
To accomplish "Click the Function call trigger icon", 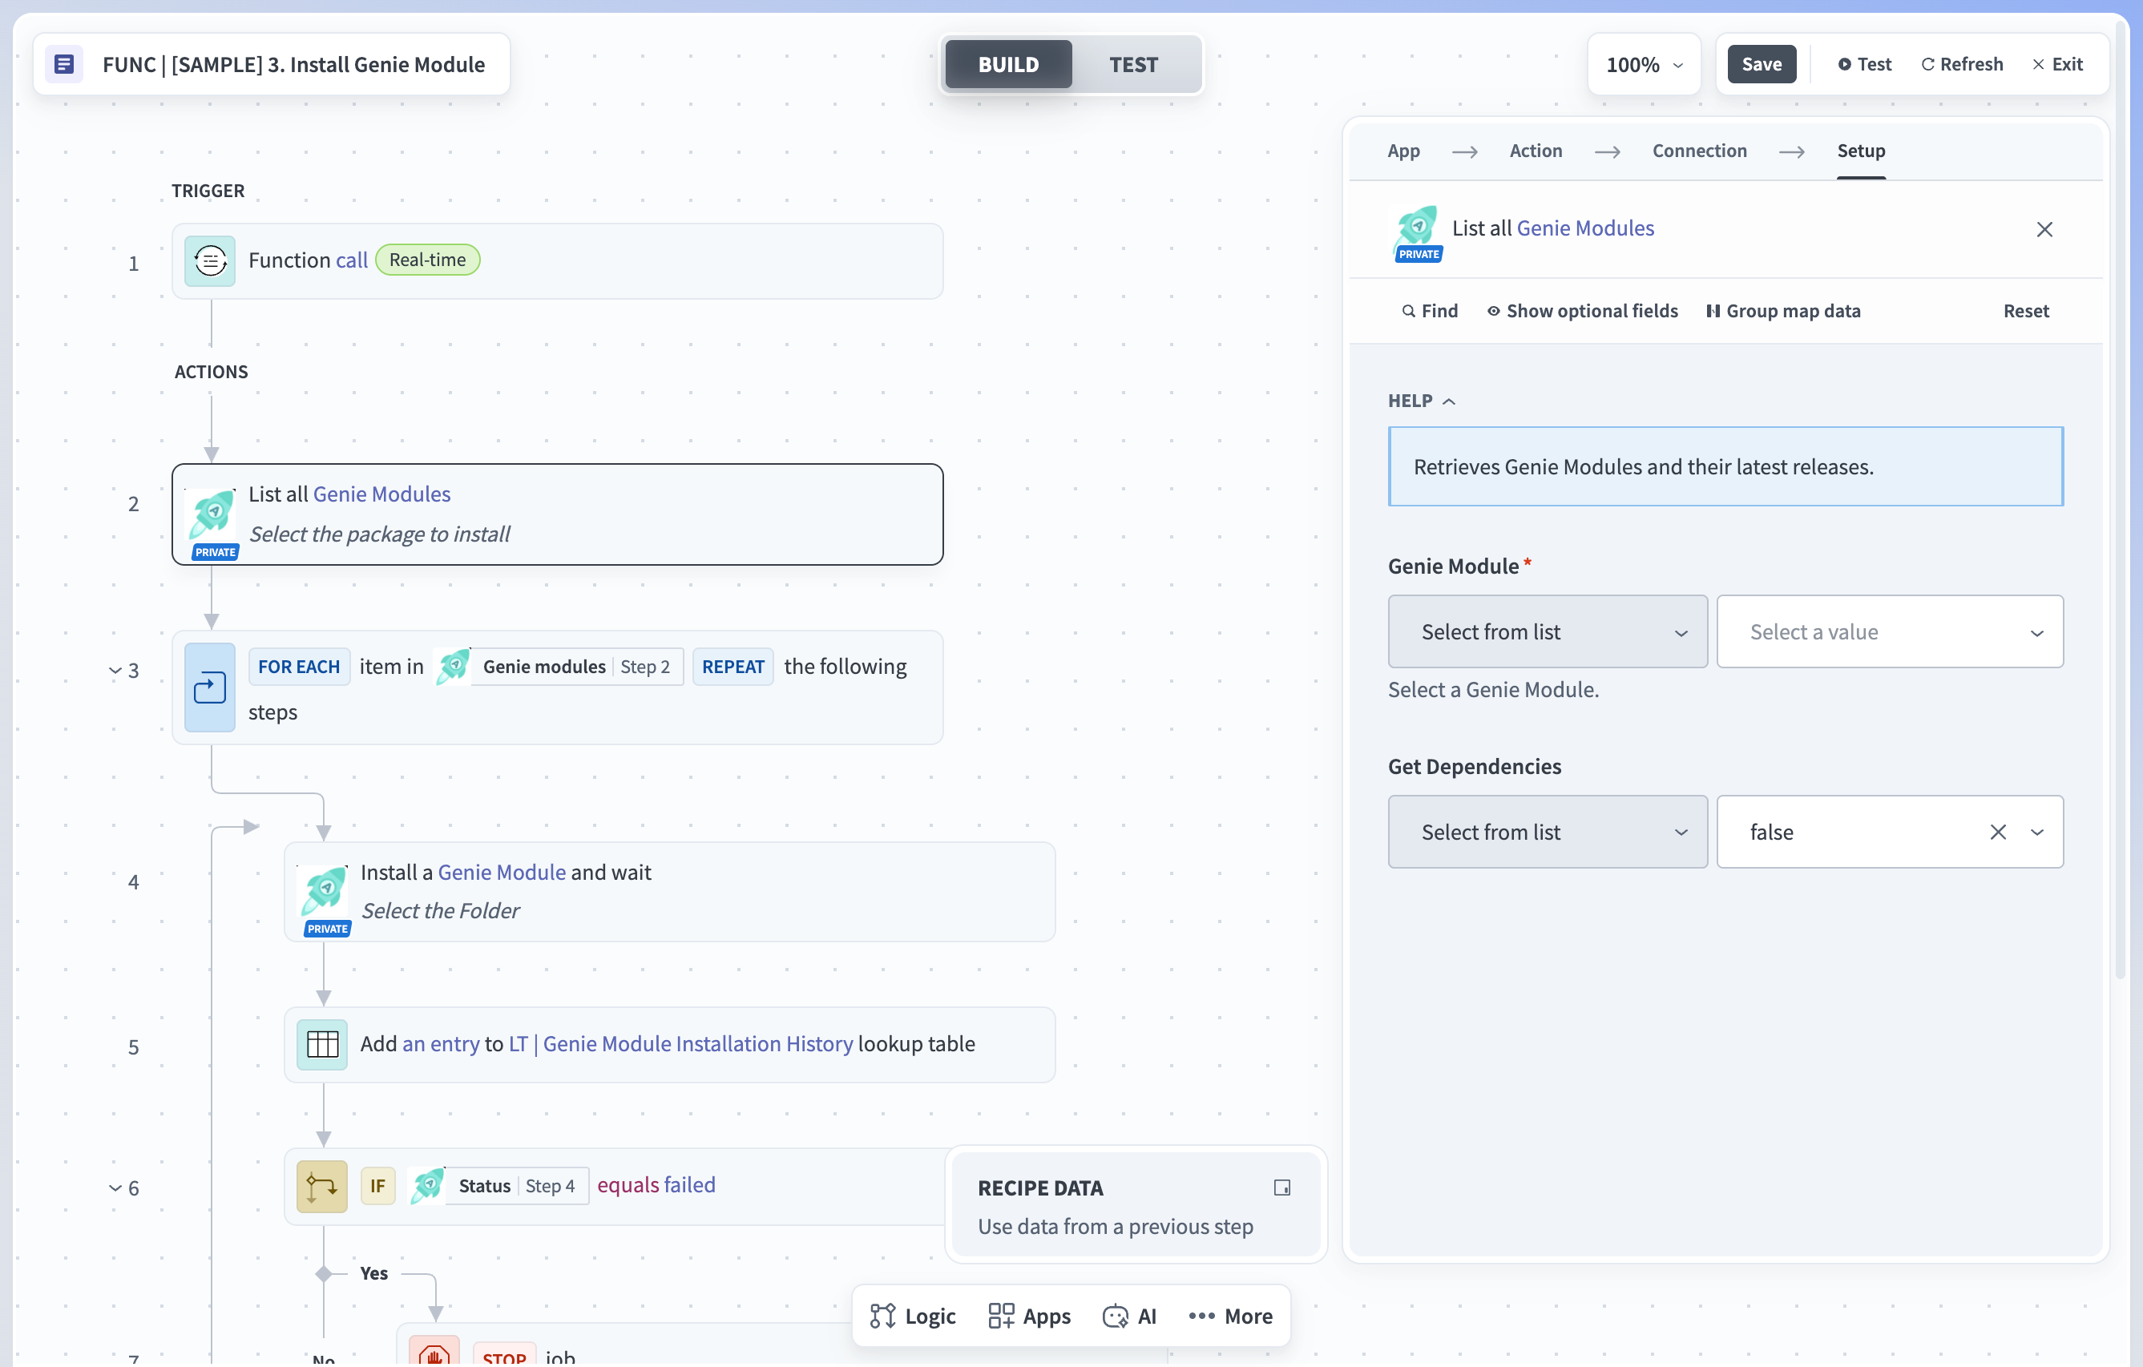I will [210, 260].
